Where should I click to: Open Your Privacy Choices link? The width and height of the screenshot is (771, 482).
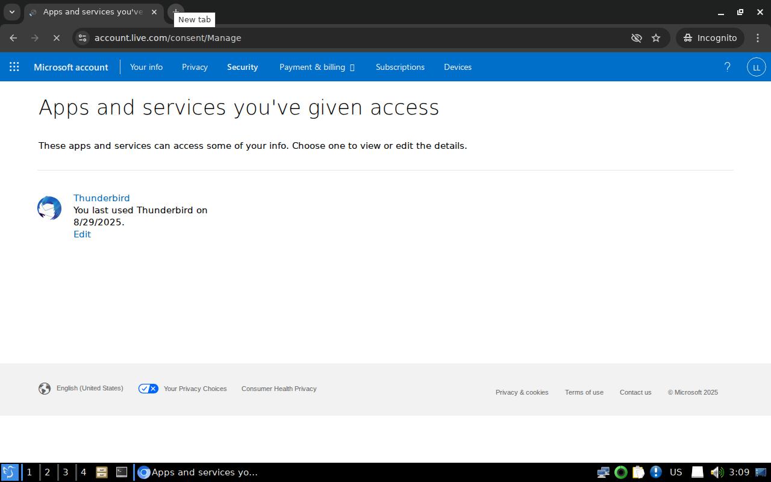coord(195,389)
